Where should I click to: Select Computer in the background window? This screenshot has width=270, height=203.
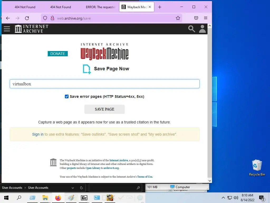point(180,187)
